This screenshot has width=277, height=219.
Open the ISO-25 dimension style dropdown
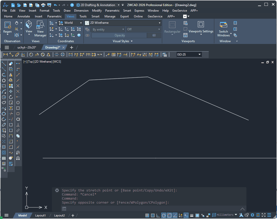[189, 55]
